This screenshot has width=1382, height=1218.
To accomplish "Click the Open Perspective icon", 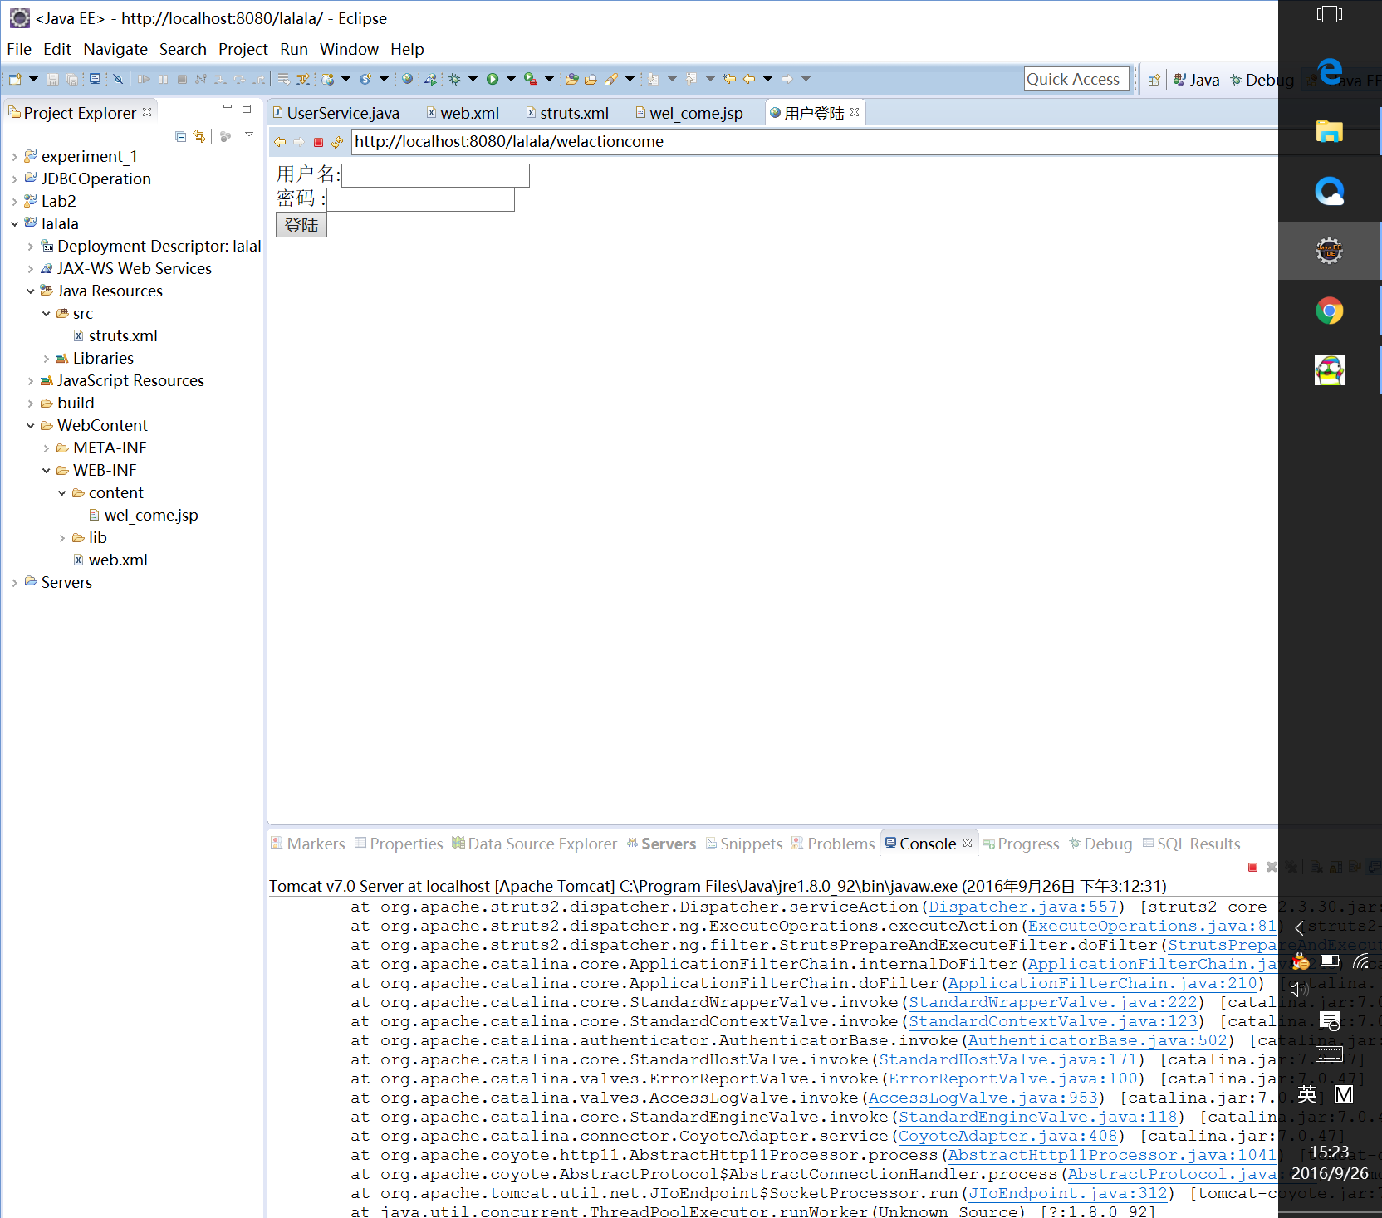I will 1154,80.
